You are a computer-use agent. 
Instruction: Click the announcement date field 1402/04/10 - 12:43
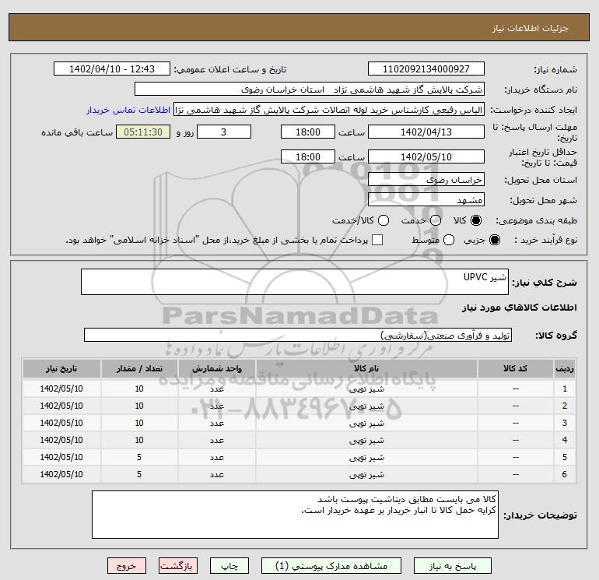[x=111, y=69]
